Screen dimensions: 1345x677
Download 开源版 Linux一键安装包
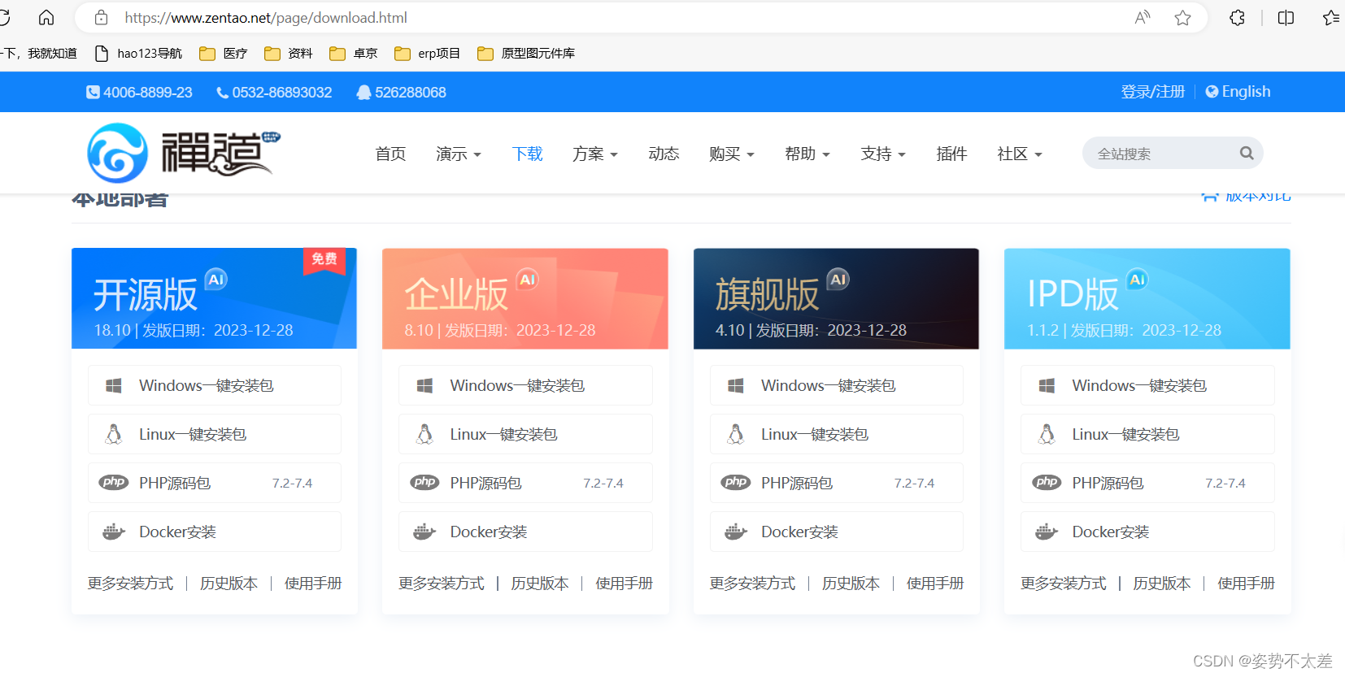point(215,434)
